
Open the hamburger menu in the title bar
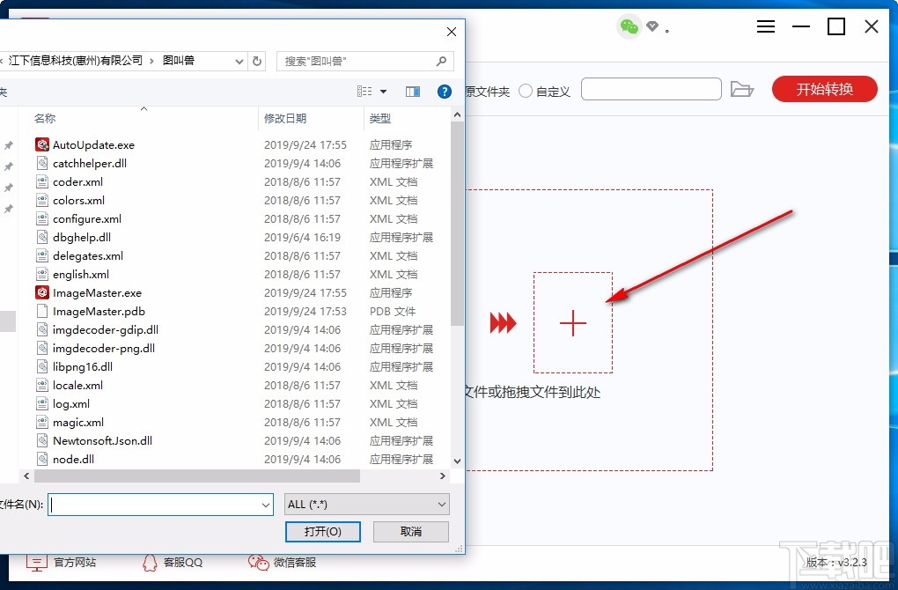[765, 26]
